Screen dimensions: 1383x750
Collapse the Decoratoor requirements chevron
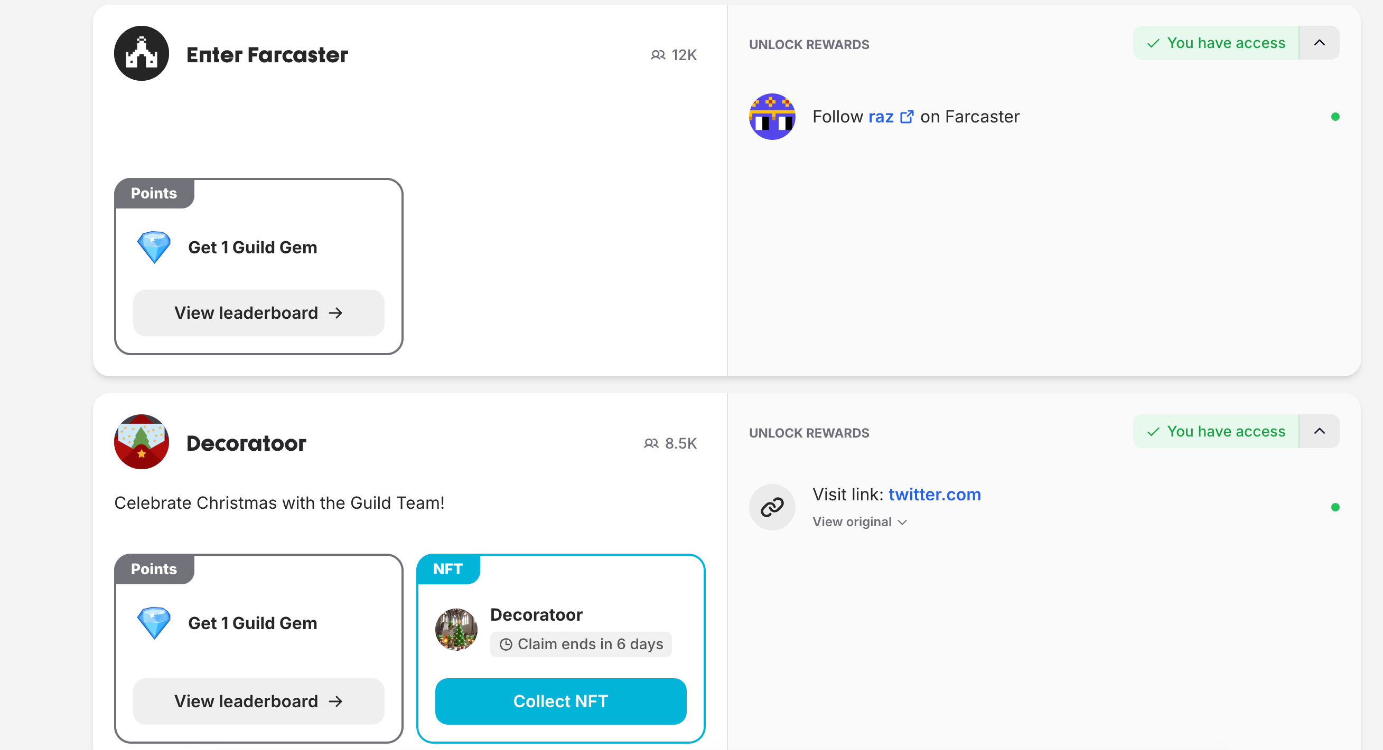point(1319,431)
